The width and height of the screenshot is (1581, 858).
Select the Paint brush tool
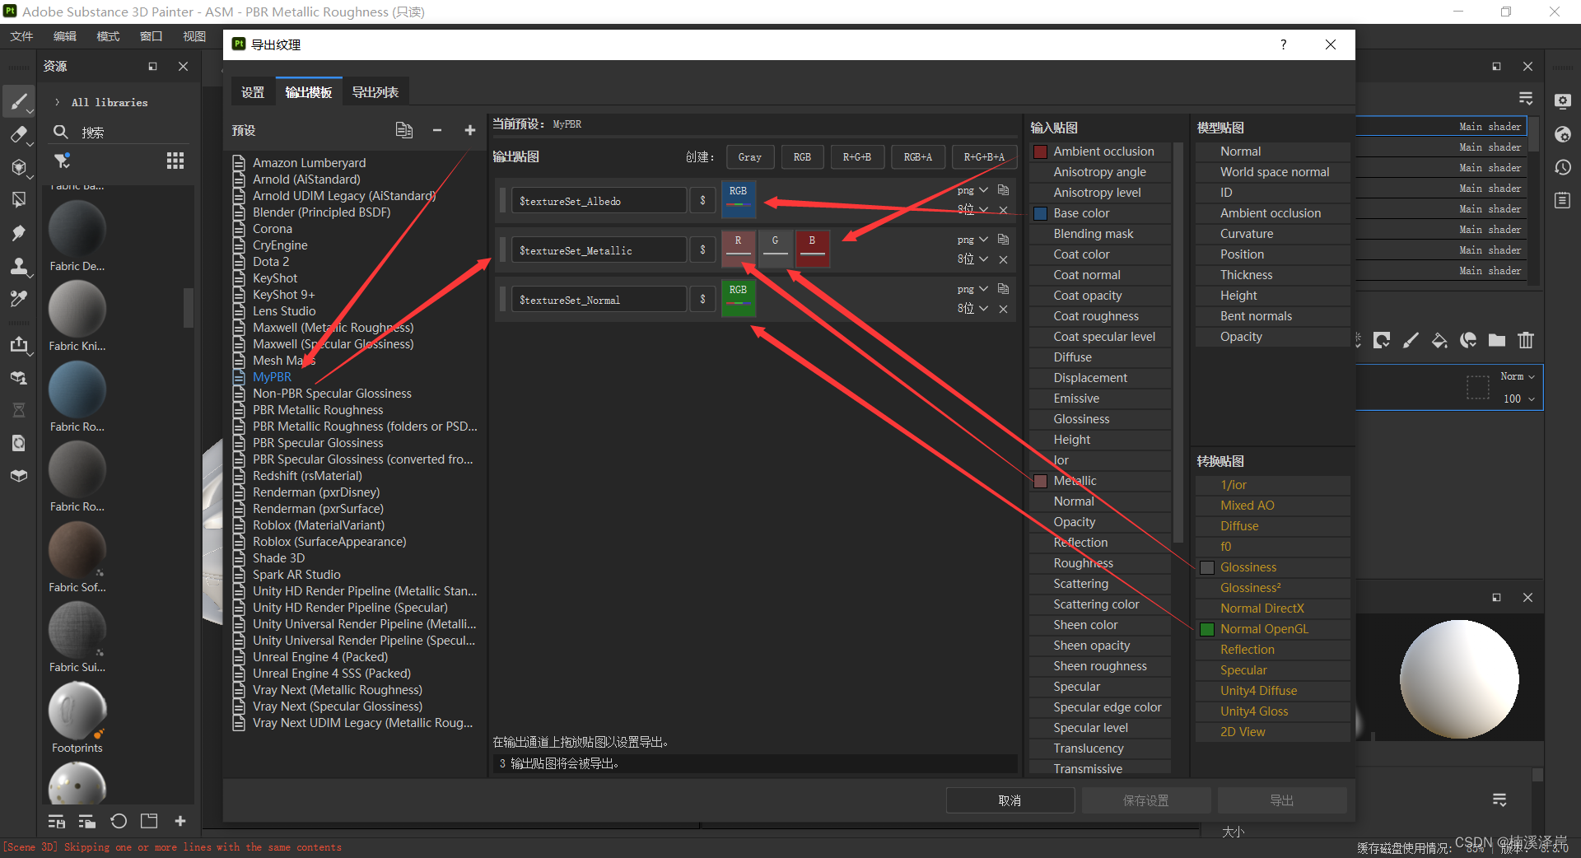18,102
